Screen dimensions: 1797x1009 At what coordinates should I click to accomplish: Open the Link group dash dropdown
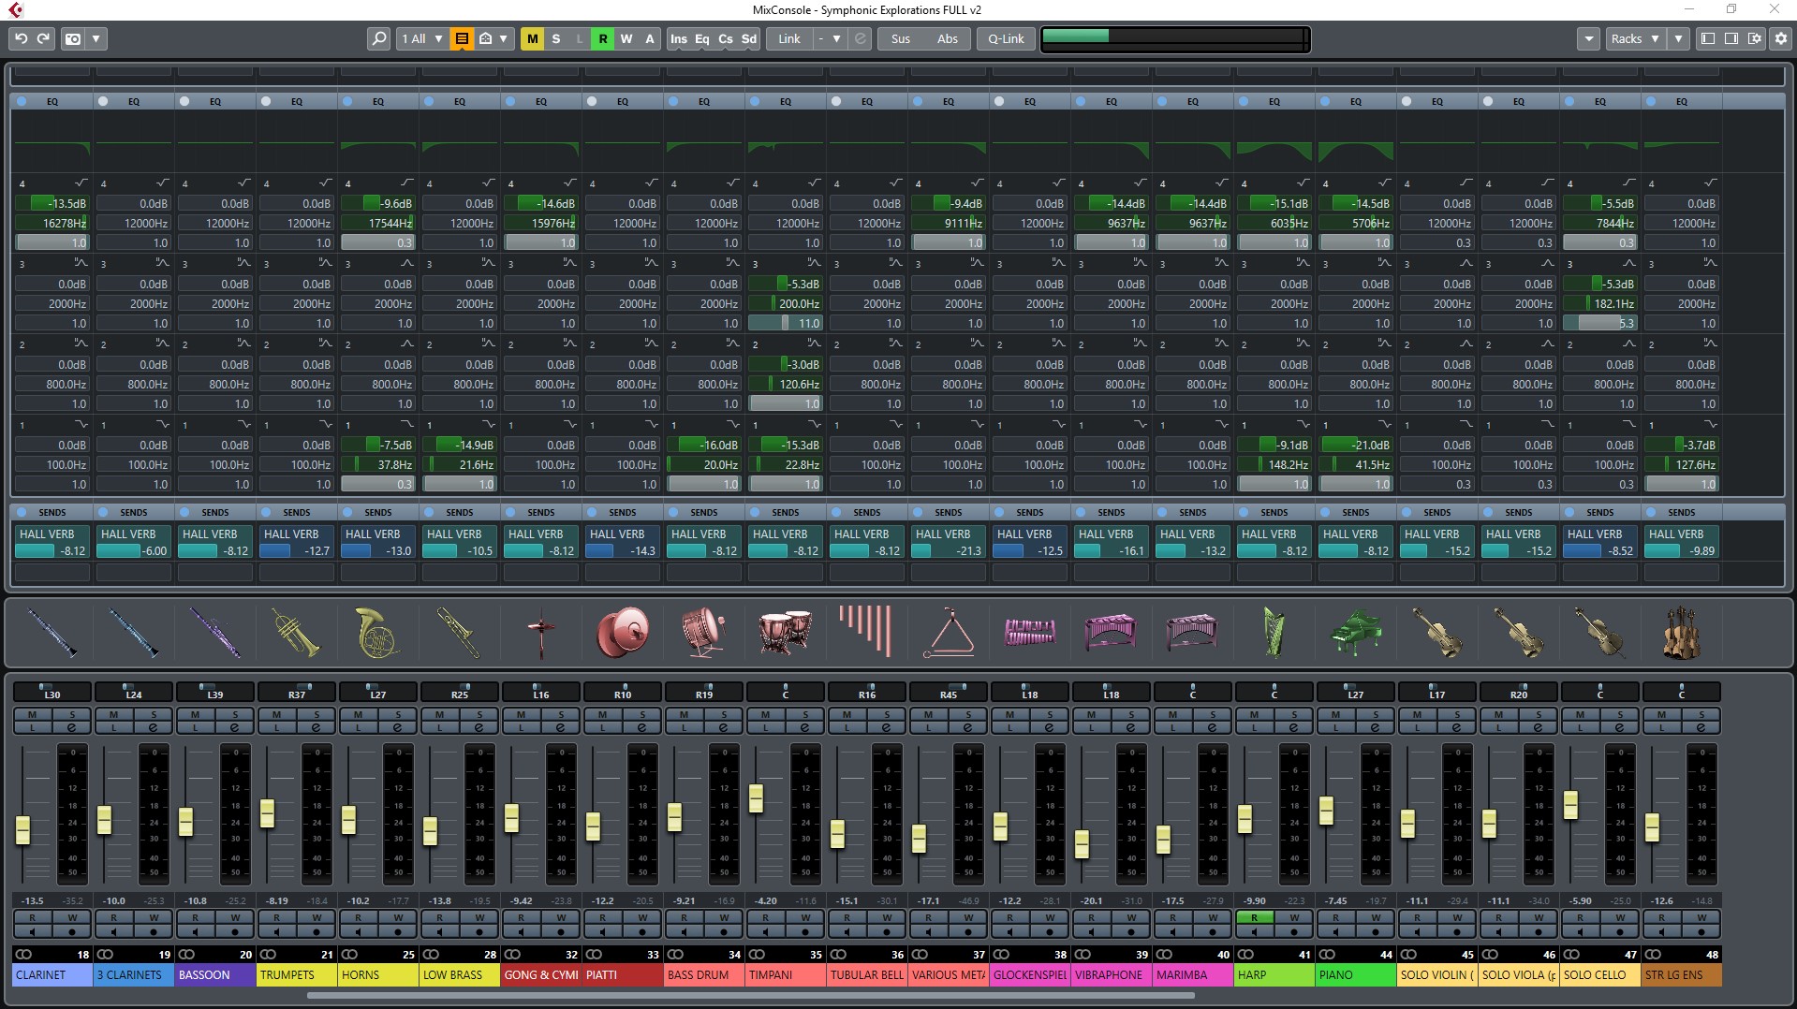(x=829, y=38)
